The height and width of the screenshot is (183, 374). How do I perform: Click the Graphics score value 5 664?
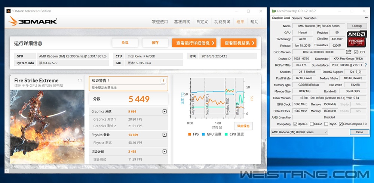tap(132, 112)
